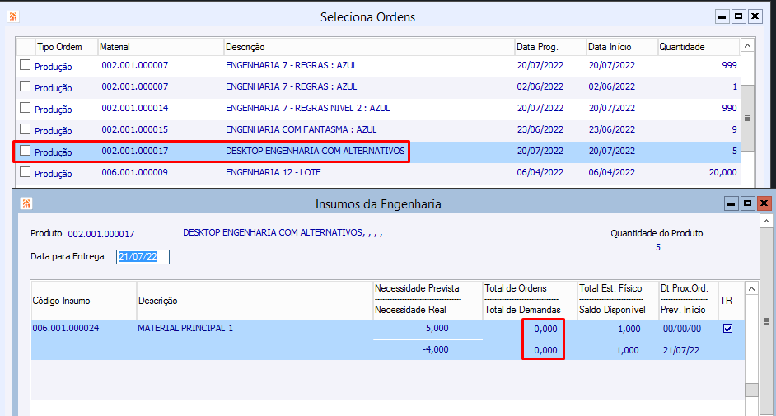Toggle the TR checkbox for MATERIAL PRINCIPAL 1
Image resolution: width=776 pixels, height=416 pixels.
click(x=727, y=329)
